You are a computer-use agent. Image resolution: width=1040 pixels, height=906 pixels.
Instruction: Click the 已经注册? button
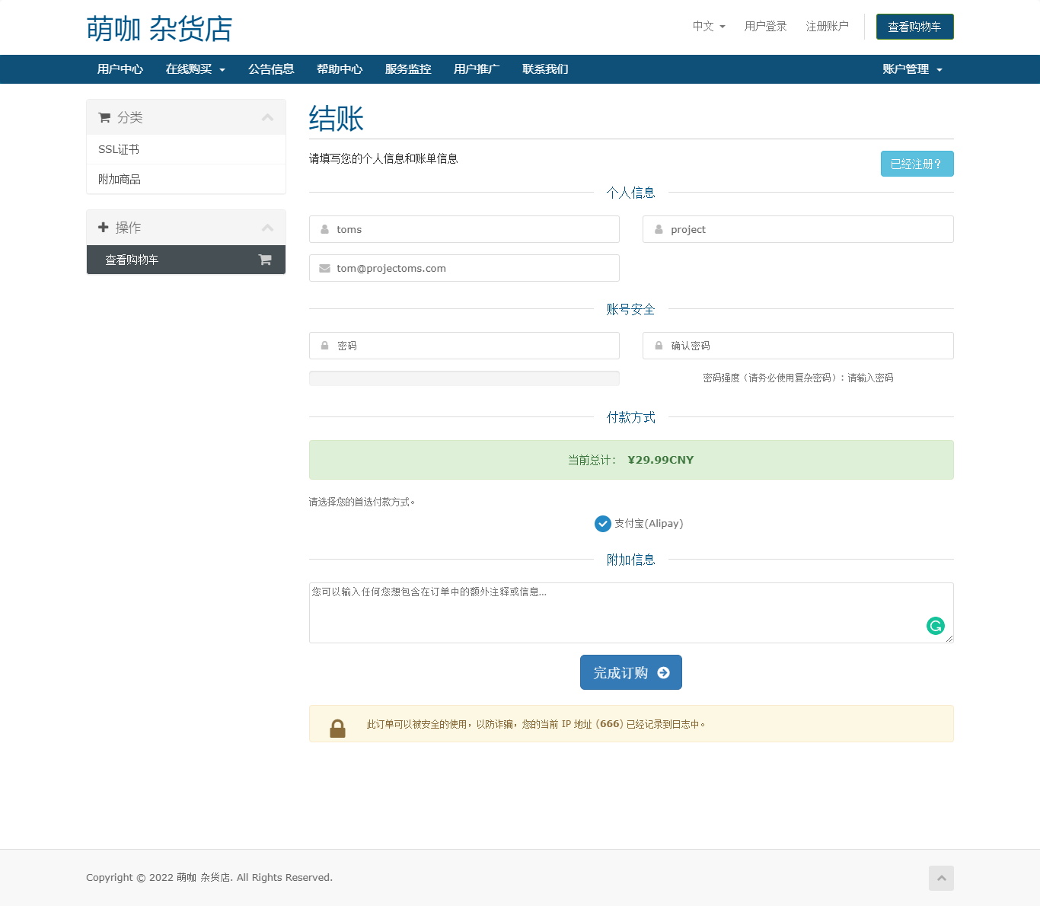click(x=917, y=164)
